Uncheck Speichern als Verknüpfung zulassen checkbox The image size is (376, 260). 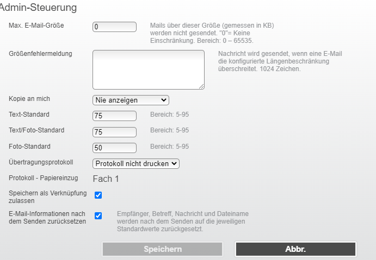pyautogui.click(x=98, y=195)
